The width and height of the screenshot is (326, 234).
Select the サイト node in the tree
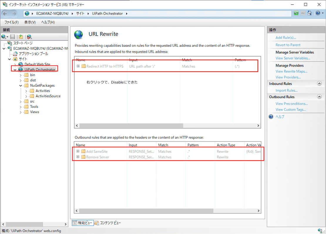(x=23, y=59)
